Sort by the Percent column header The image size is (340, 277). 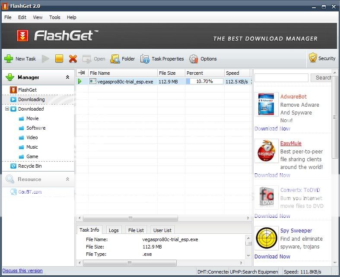[205, 73]
